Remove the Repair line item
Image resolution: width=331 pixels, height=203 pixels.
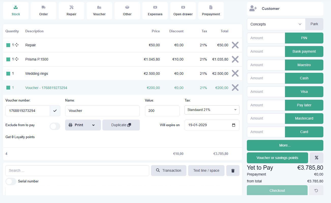click(x=235, y=45)
